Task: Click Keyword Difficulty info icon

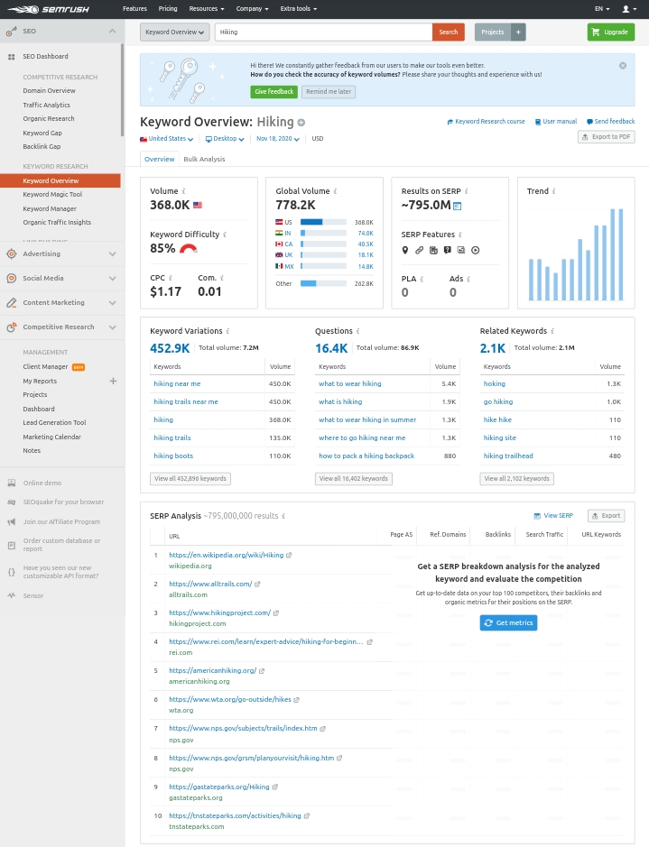Action: 225,235
